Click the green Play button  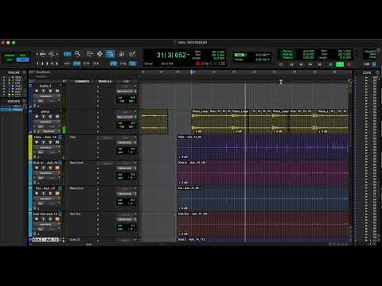click(340, 64)
